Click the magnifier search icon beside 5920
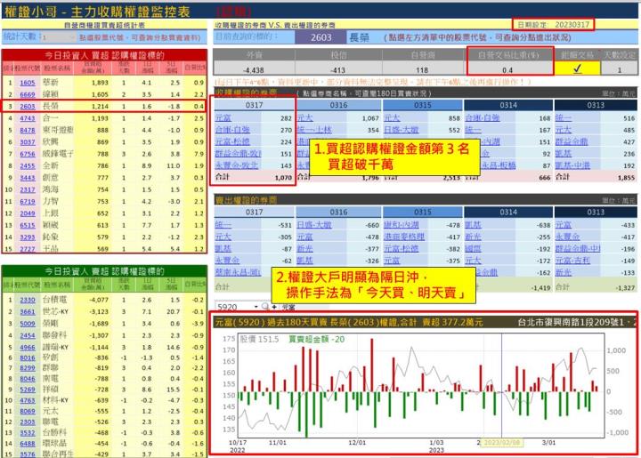This screenshot has height=458, width=641. click(265, 307)
